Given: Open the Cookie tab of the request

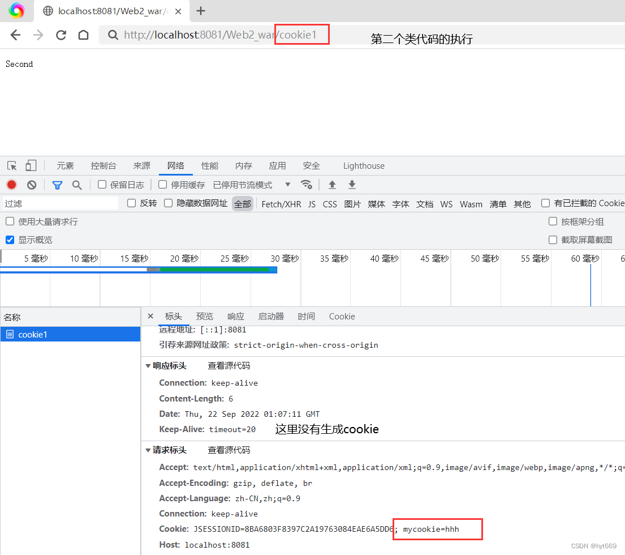Looking at the screenshot, I should click(x=342, y=317).
